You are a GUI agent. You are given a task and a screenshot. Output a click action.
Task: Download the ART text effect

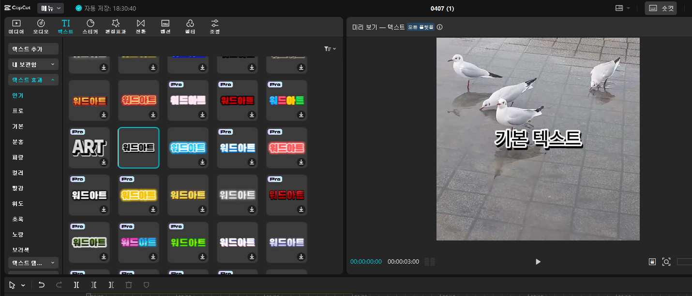pos(104,162)
